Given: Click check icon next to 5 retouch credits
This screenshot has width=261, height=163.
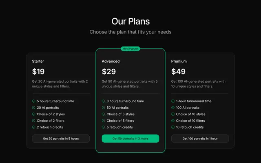Looking at the screenshot, I should pyautogui.click(x=103, y=127).
